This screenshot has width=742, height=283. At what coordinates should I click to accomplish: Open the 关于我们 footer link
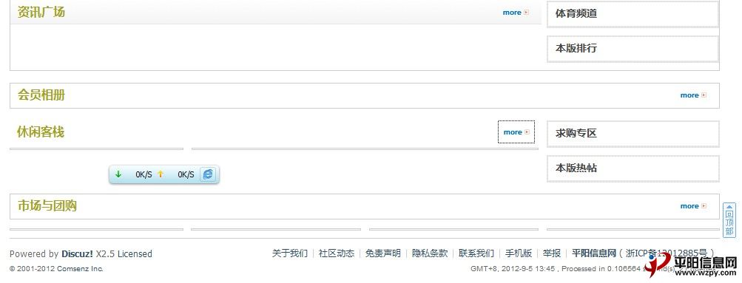tap(289, 253)
